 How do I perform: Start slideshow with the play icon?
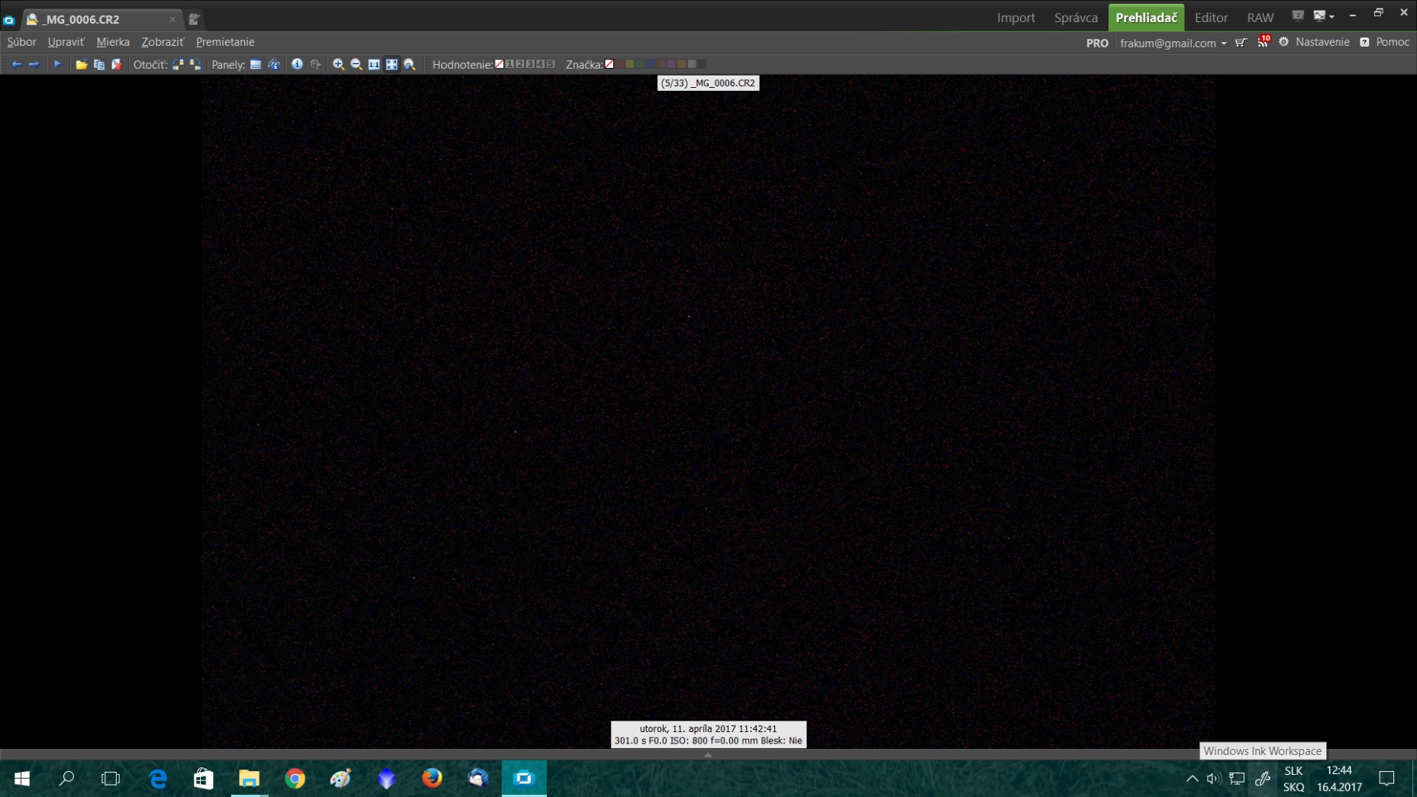pos(57,64)
